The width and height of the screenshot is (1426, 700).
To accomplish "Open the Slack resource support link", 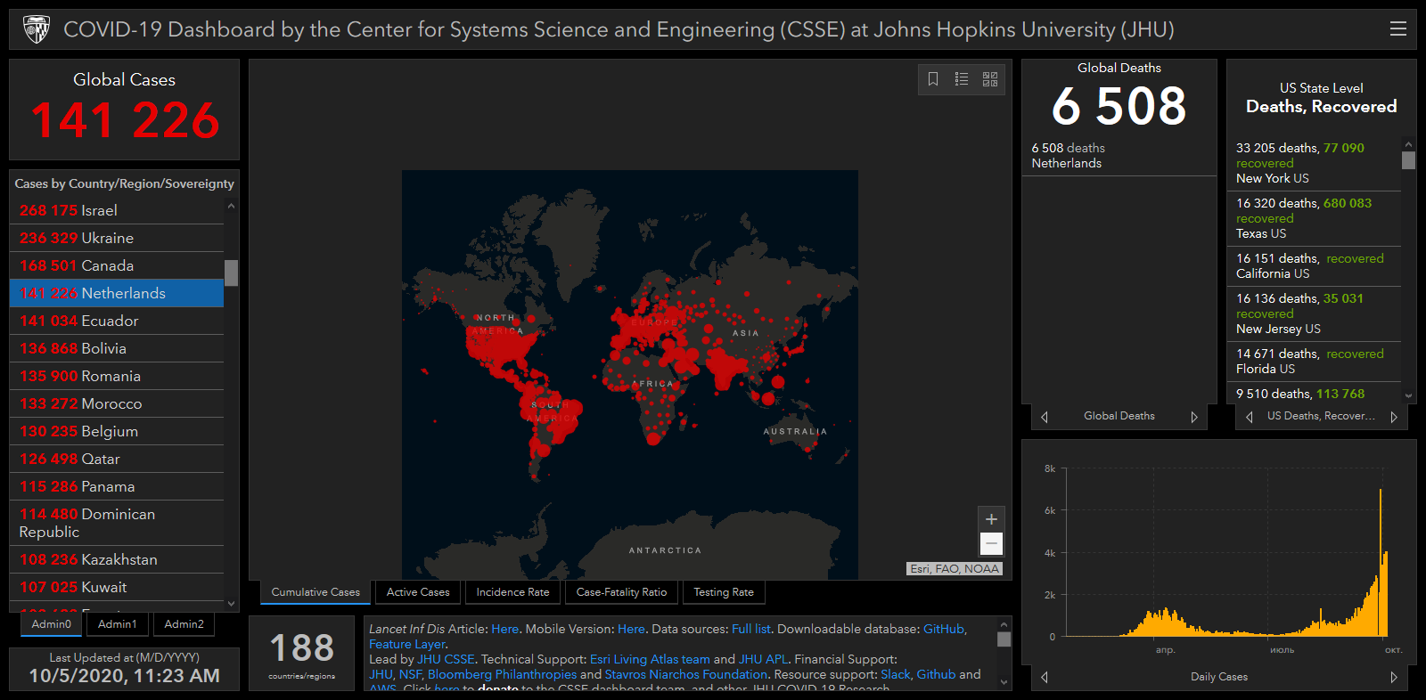I will (896, 674).
